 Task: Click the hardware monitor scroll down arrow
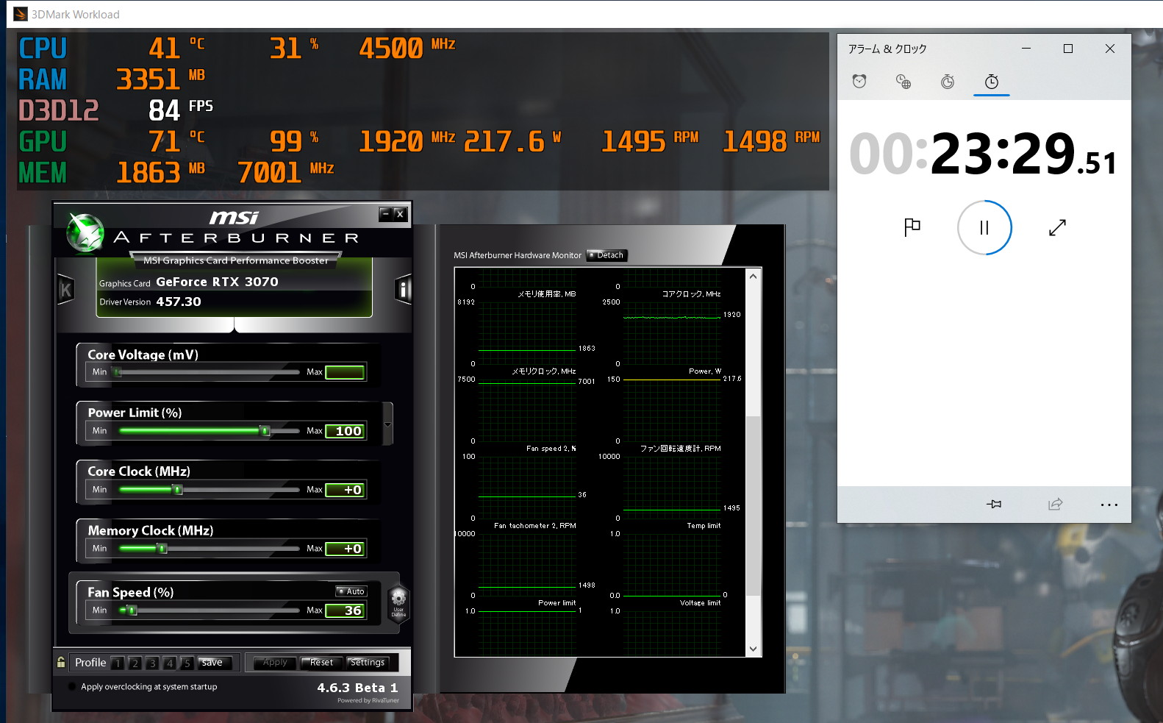pos(753,649)
